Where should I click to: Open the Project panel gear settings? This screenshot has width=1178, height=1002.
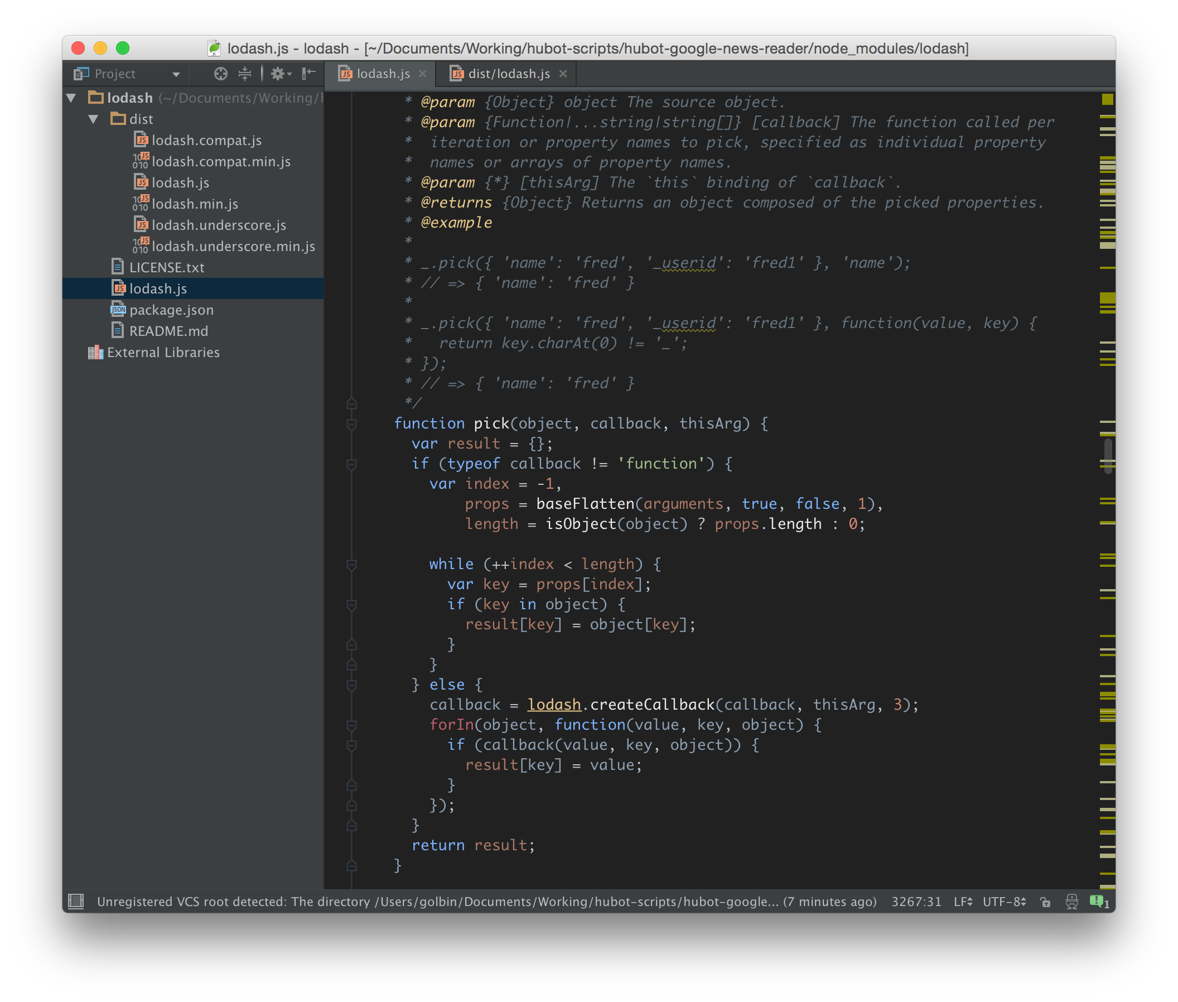click(280, 73)
